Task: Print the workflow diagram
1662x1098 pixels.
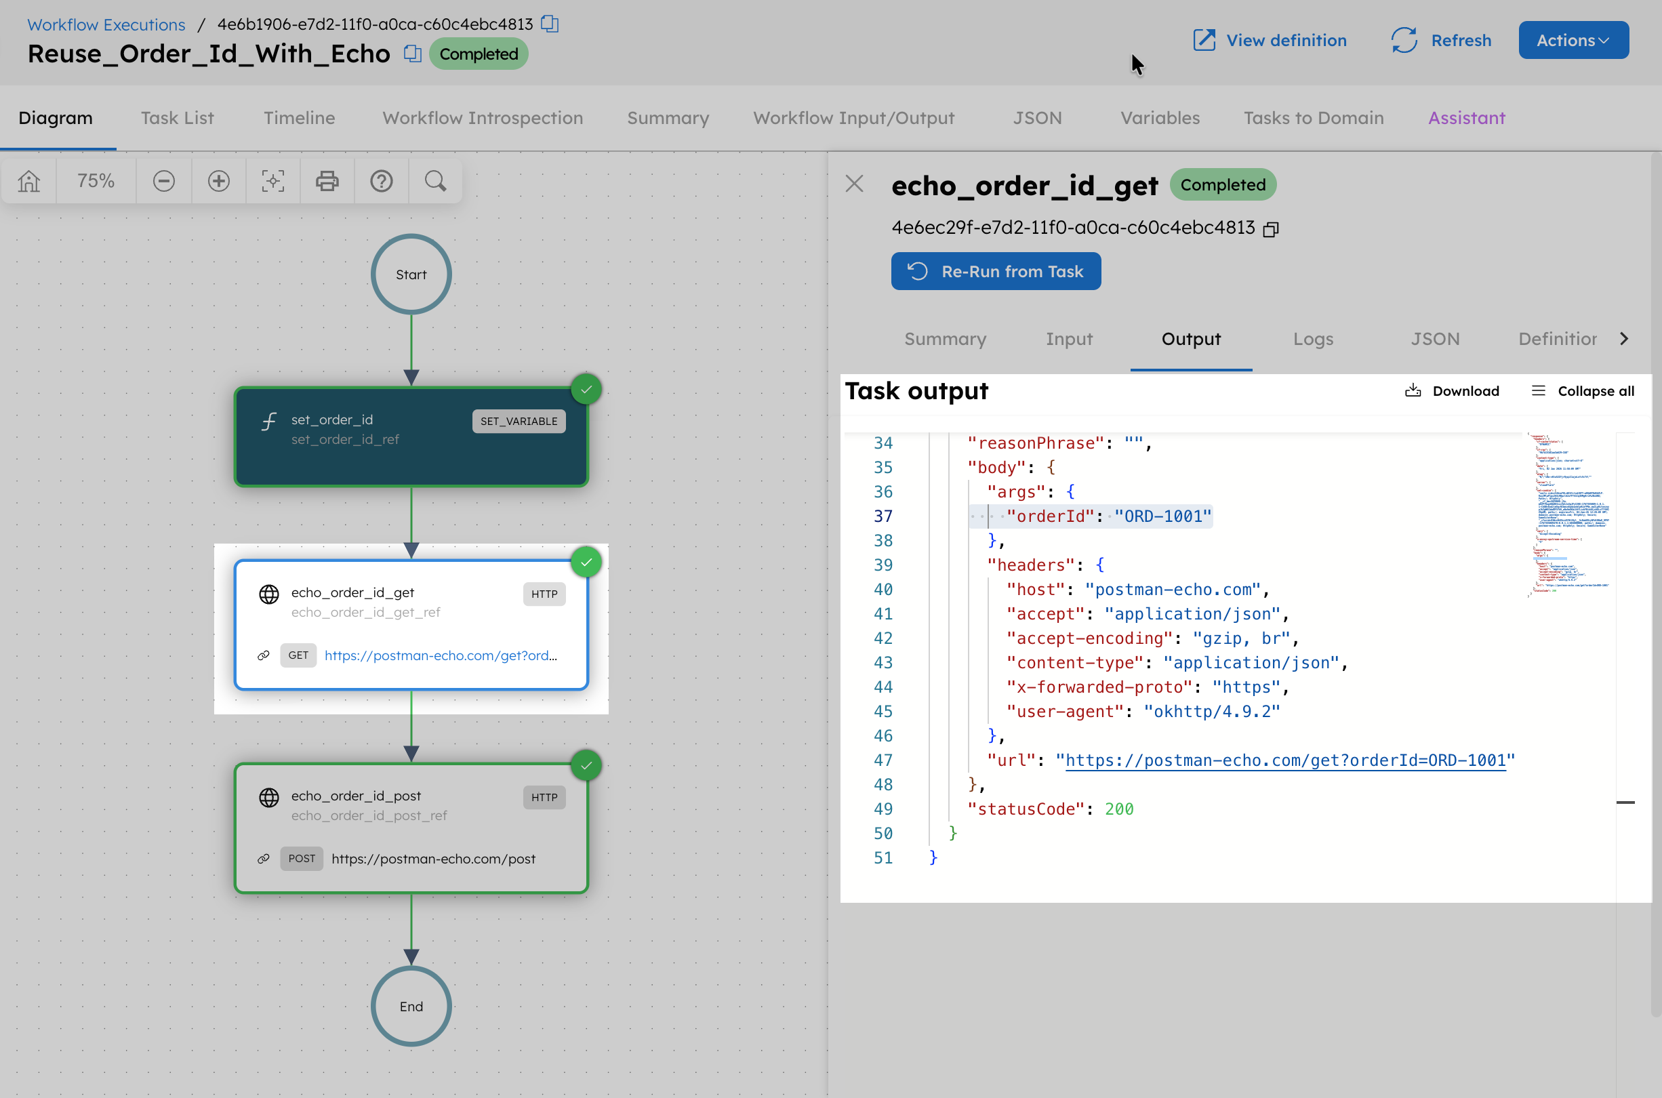Action: 327,181
